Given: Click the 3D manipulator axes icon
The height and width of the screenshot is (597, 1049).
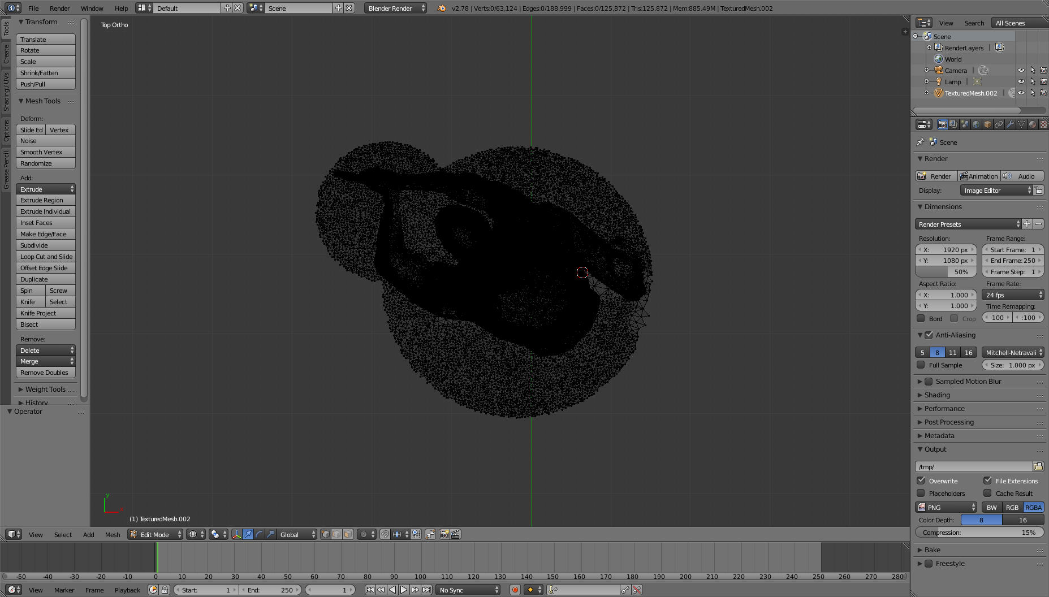Looking at the screenshot, I should pos(236,534).
